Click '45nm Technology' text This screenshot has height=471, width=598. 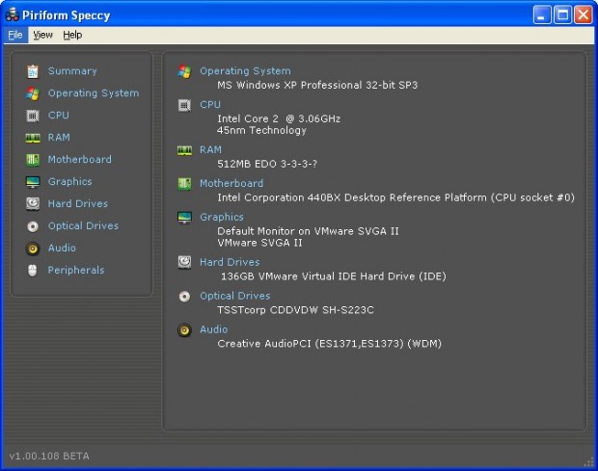point(261,130)
